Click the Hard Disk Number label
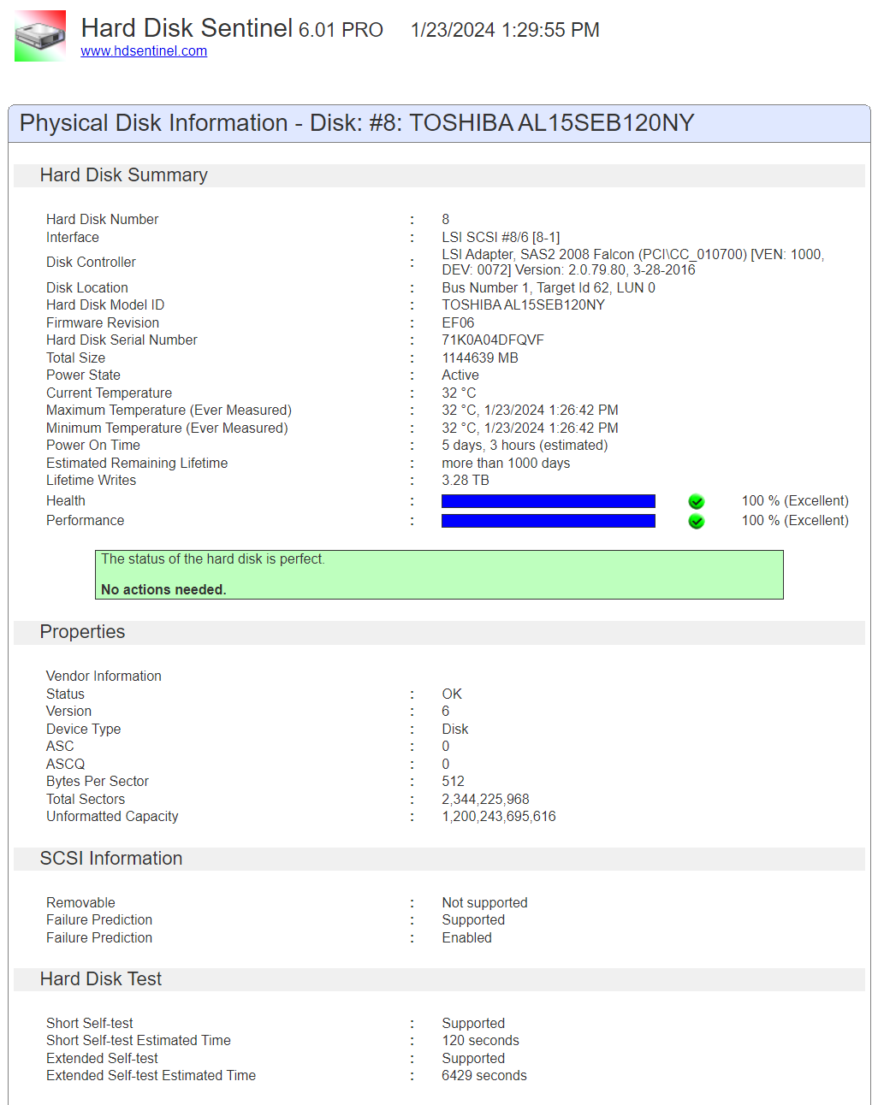878x1105 pixels. coord(102,220)
